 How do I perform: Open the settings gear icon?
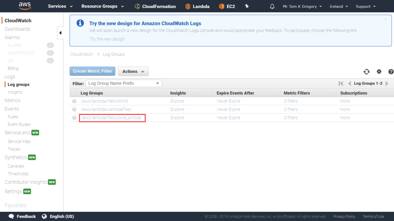[x=379, y=72]
